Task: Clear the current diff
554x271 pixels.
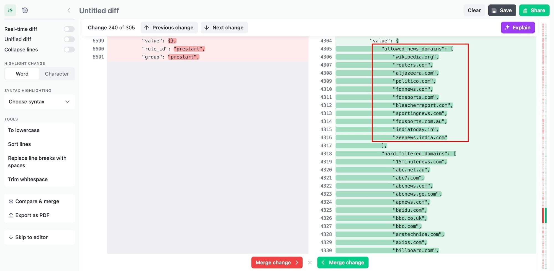Action: coord(474,10)
